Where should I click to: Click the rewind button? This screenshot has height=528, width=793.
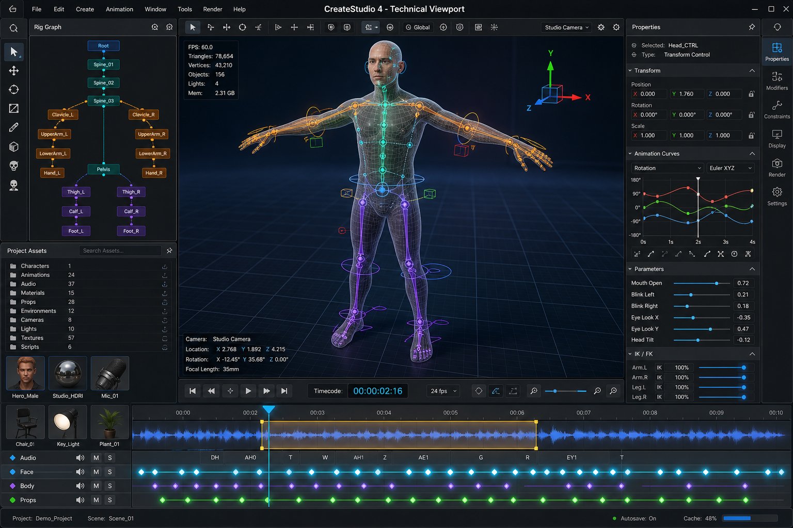click(211, 391)
